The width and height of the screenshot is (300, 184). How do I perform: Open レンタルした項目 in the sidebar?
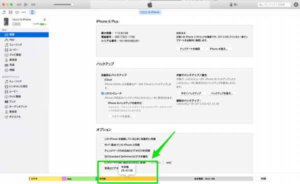24,86
